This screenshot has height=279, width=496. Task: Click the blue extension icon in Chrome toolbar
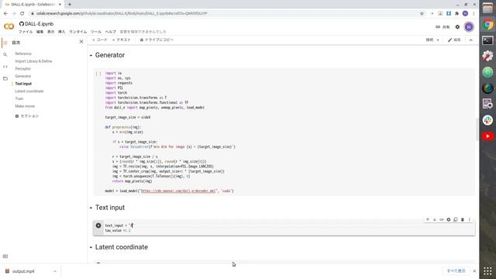pyautogui.click(x=449, y=13)
